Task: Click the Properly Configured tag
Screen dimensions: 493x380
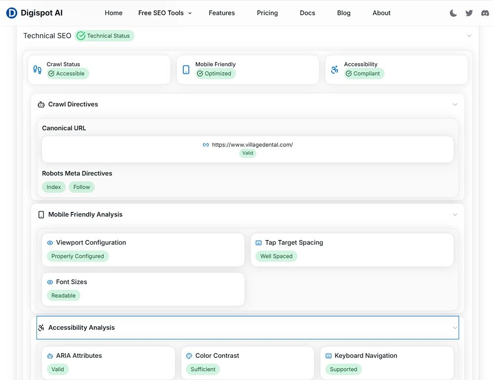Action: tap(78, 256)
